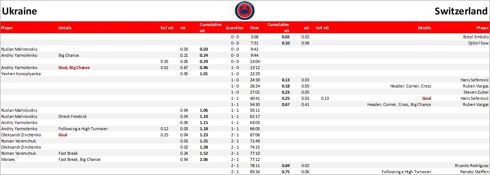Select the Direct Freekick detail cell

73,116
